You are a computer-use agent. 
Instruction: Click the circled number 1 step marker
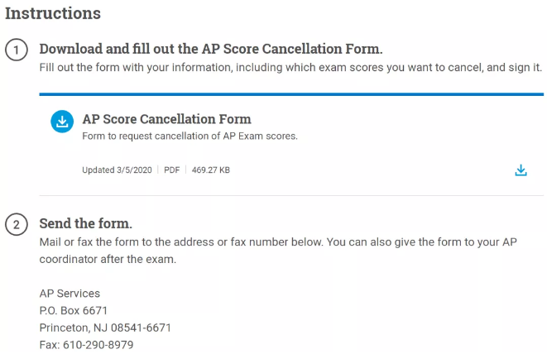16,50
